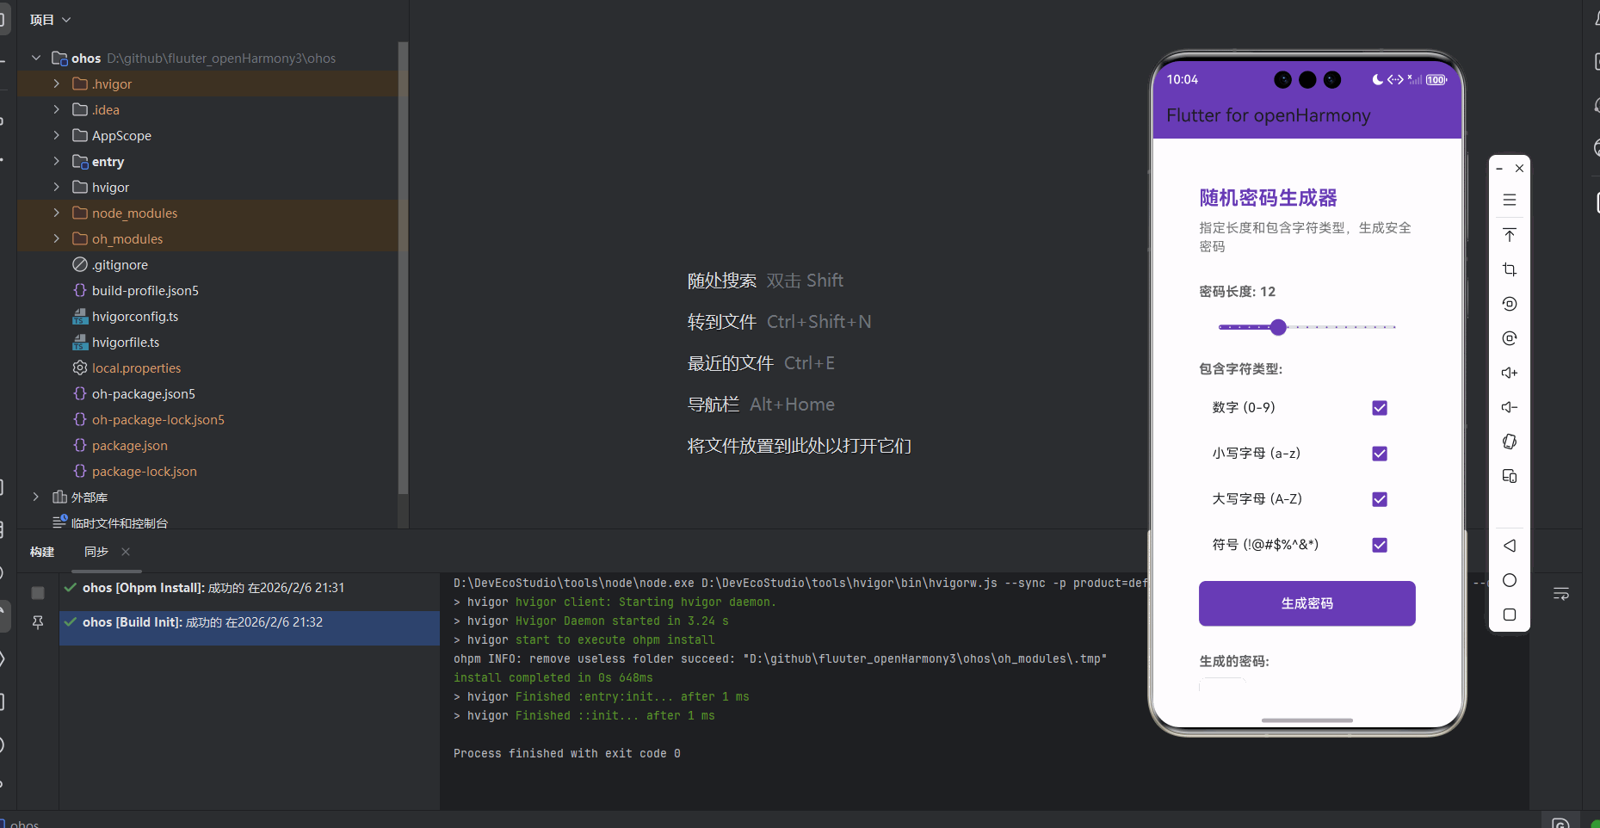Select hvigorfile.ts file
1600x828 pixels.
(126, 343)
